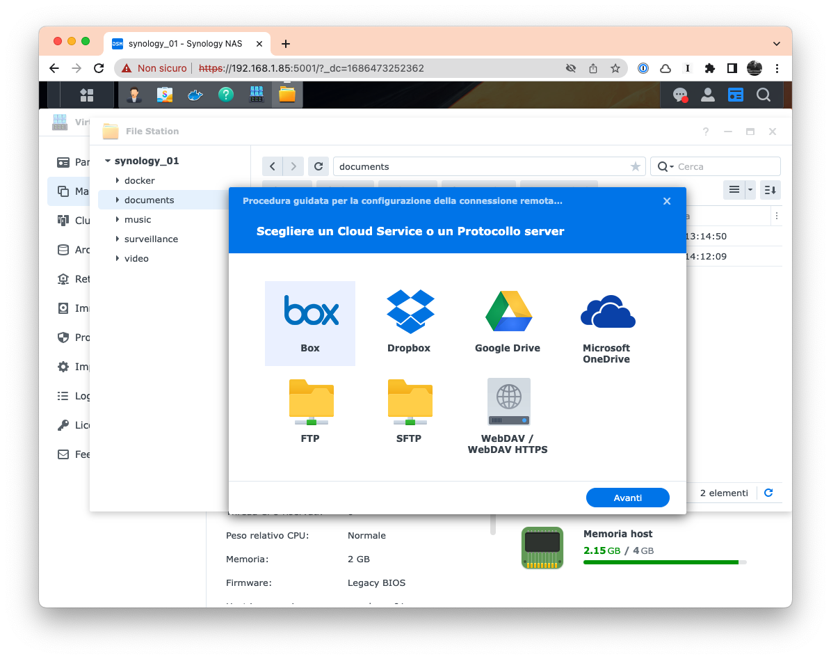
Task: Open the DSM user options menu
Action: 707,95
